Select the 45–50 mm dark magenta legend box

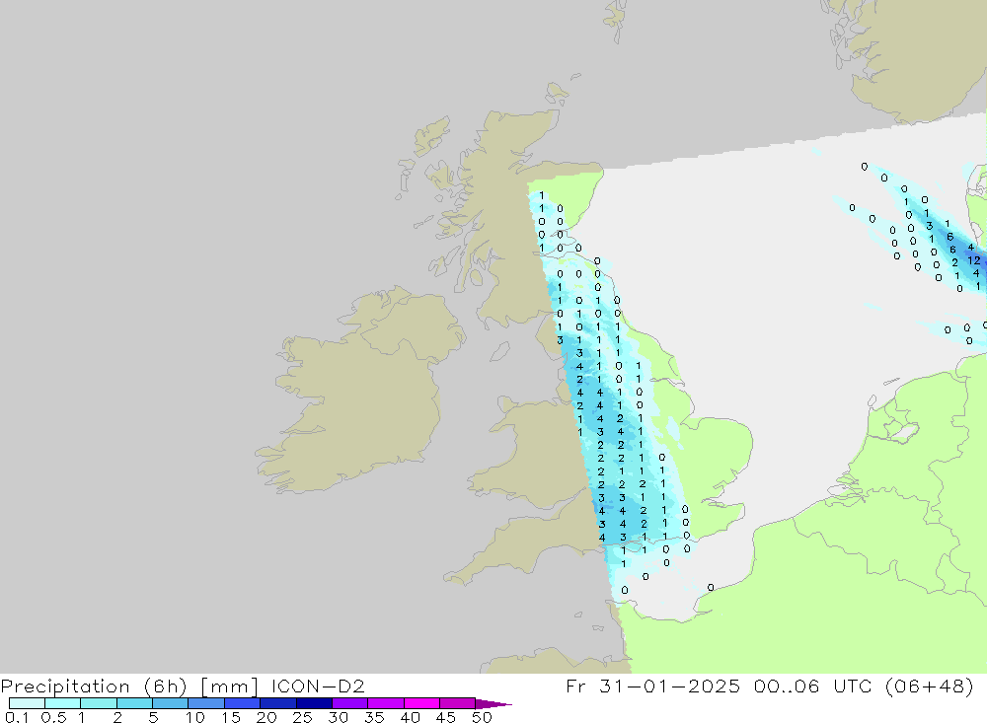click(458, 703)
